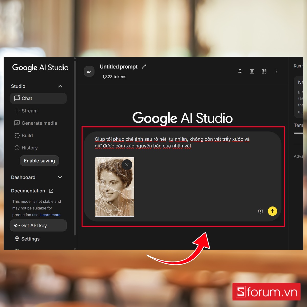Add media with the plus circle icon

(x=260, y=211)
